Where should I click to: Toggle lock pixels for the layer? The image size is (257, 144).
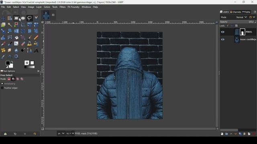tap(228, 26)
